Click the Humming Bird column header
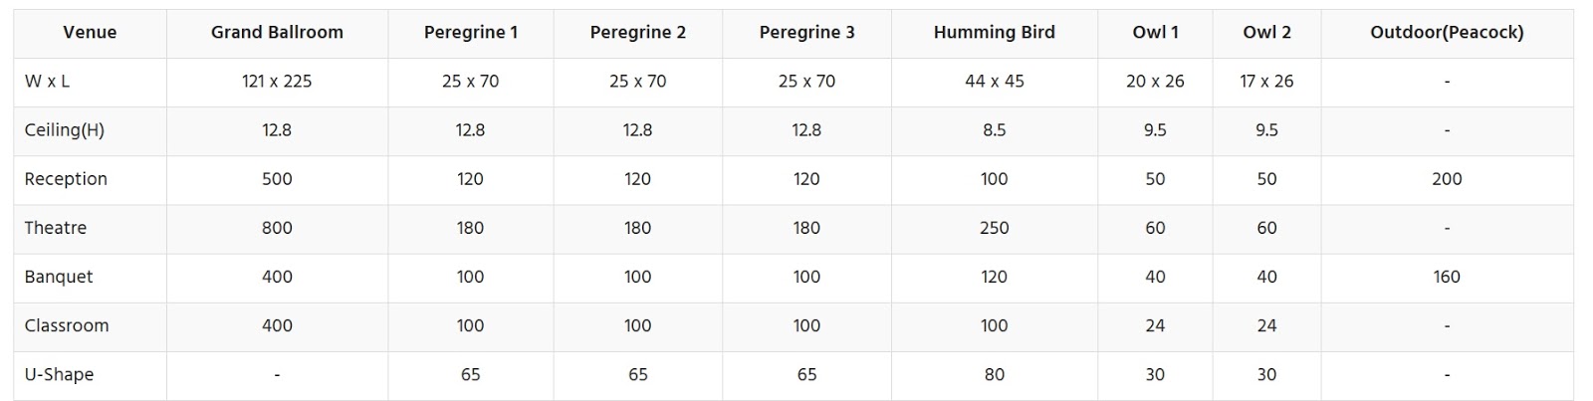 [994, 32]
